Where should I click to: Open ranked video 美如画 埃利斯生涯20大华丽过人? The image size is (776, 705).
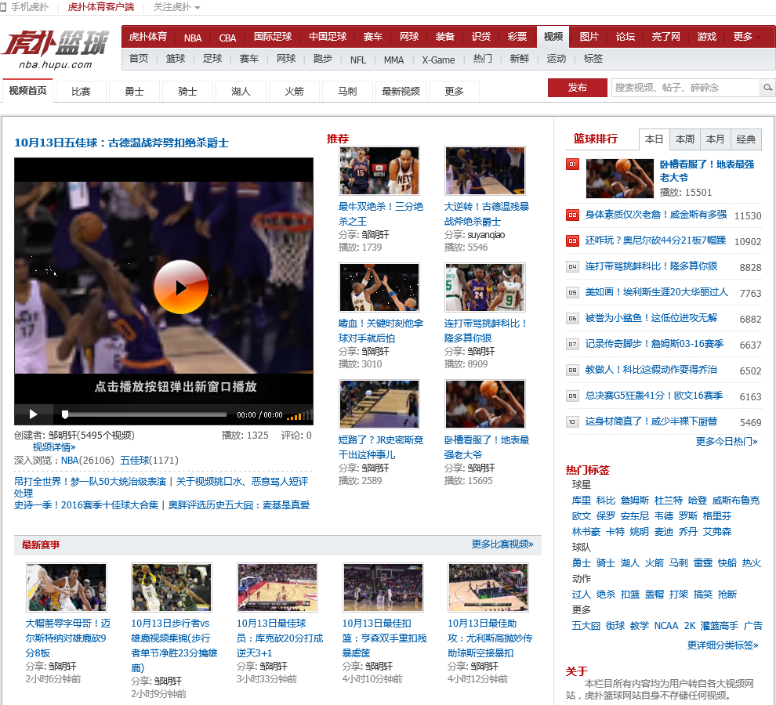tap(657, 292)
